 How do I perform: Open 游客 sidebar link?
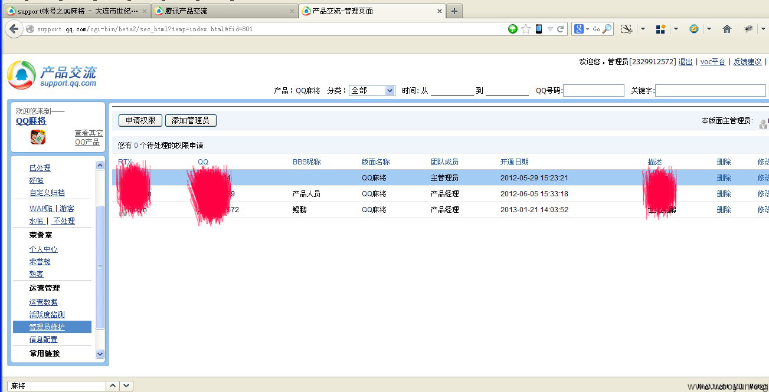coord(67,209)
